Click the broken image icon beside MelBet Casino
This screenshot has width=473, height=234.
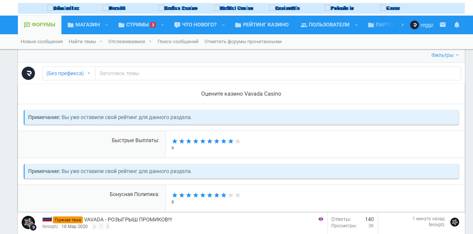click(x=217, y=8)
